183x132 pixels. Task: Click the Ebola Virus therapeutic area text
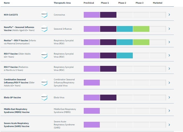coord(59,97)
